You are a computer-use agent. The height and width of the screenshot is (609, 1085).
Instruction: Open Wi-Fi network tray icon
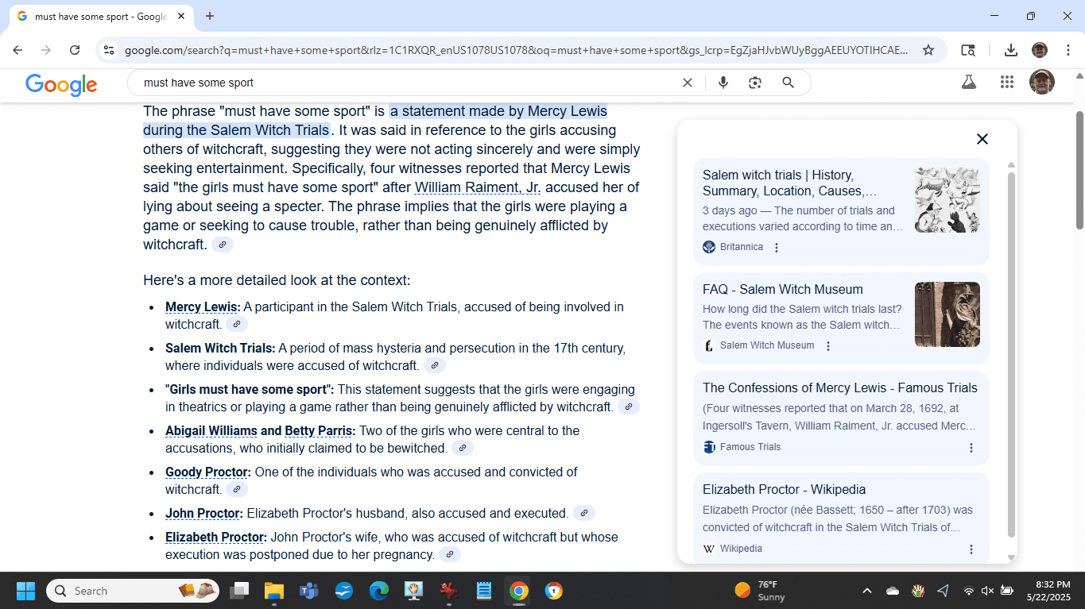click(969, 591)
